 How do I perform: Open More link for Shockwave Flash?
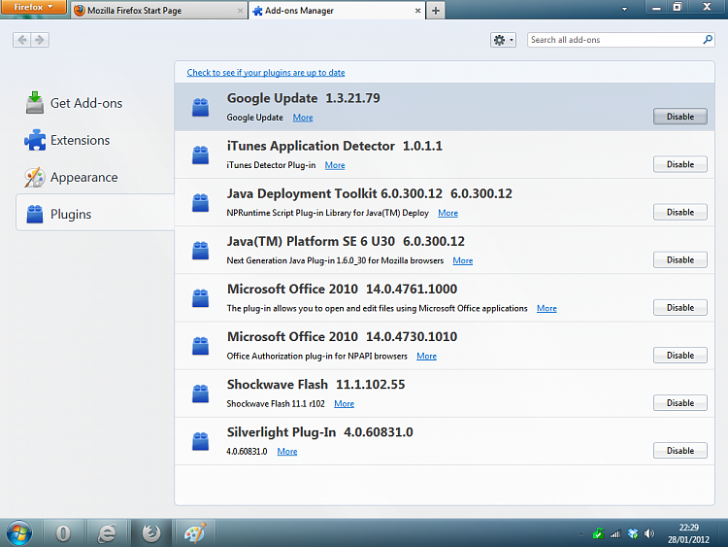click(344, 404)
